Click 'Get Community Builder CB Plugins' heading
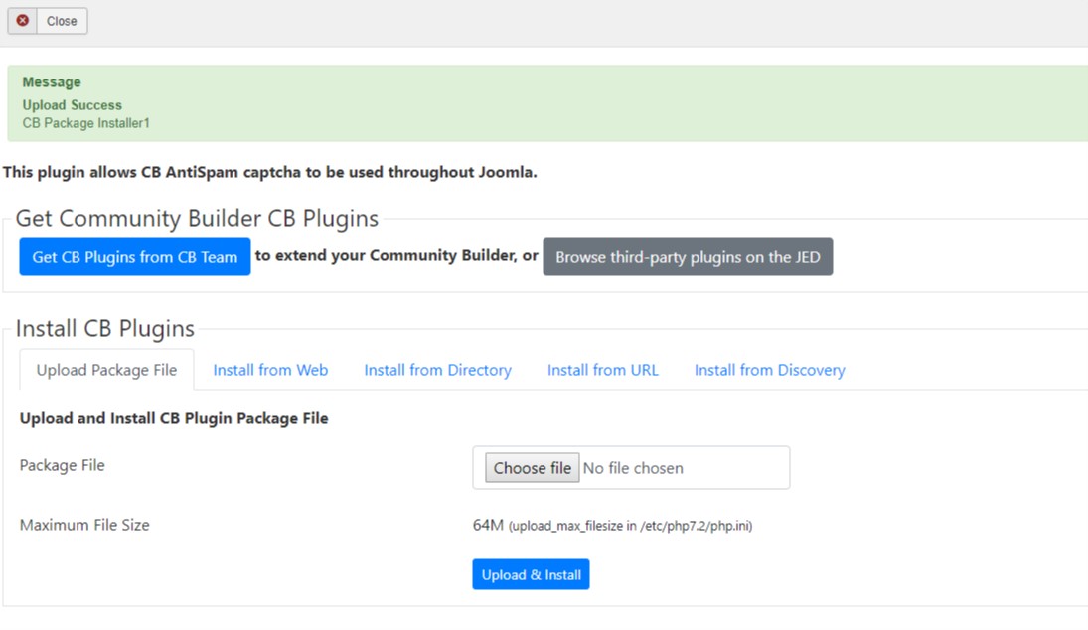This screenshot has width=1088, height=630. [x=197, y=218]
